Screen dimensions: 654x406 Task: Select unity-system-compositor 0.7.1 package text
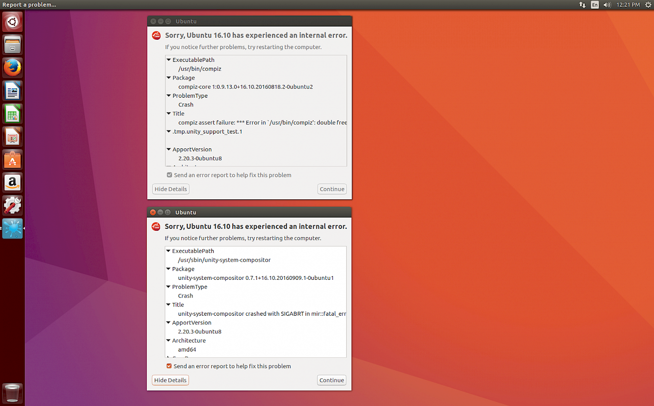click(256, 278)
